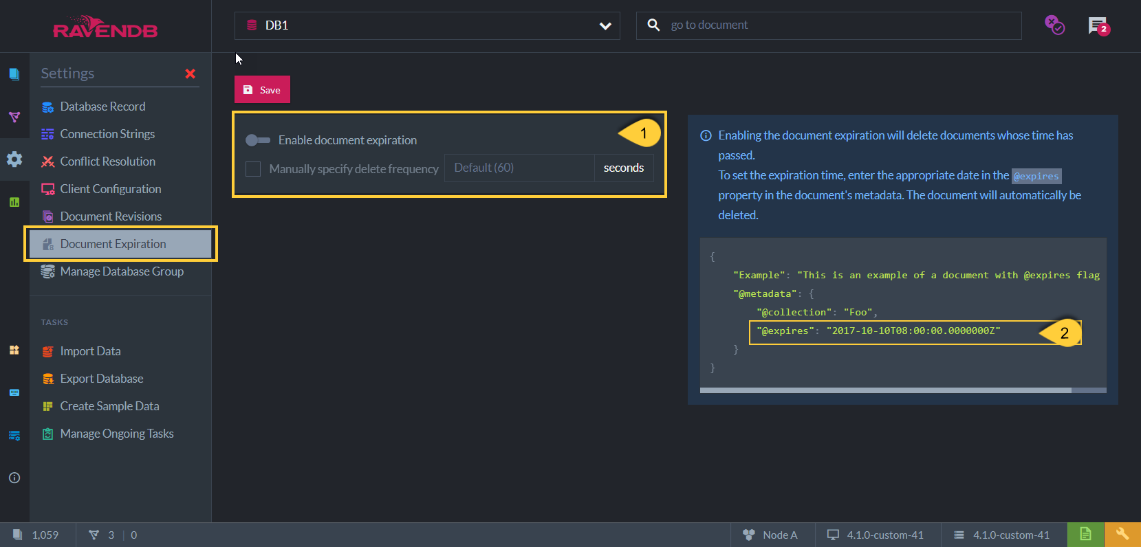
Task: Click the Create Sample Data icon
Action: tap(47, 406)
